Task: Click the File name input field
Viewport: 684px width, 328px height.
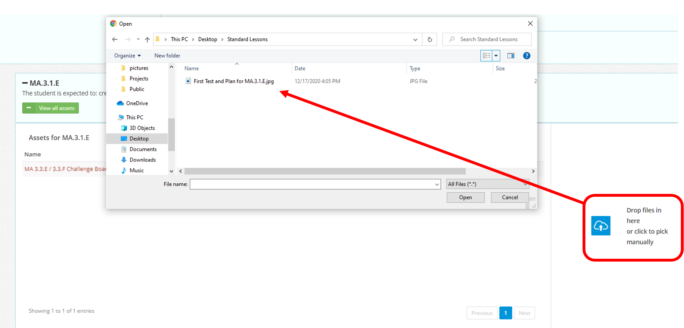Action: coord(312,184)
